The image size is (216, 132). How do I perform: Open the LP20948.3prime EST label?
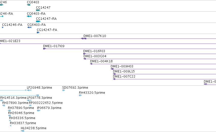pyautogui.click(x=39, y=88)
